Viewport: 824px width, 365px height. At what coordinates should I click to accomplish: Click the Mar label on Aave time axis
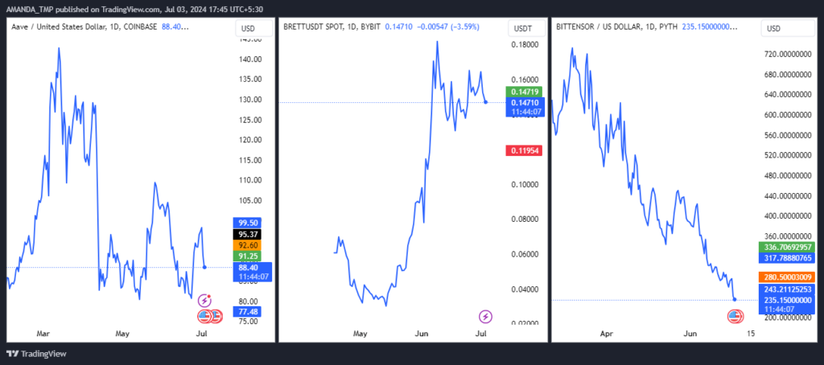pos(43,334)
